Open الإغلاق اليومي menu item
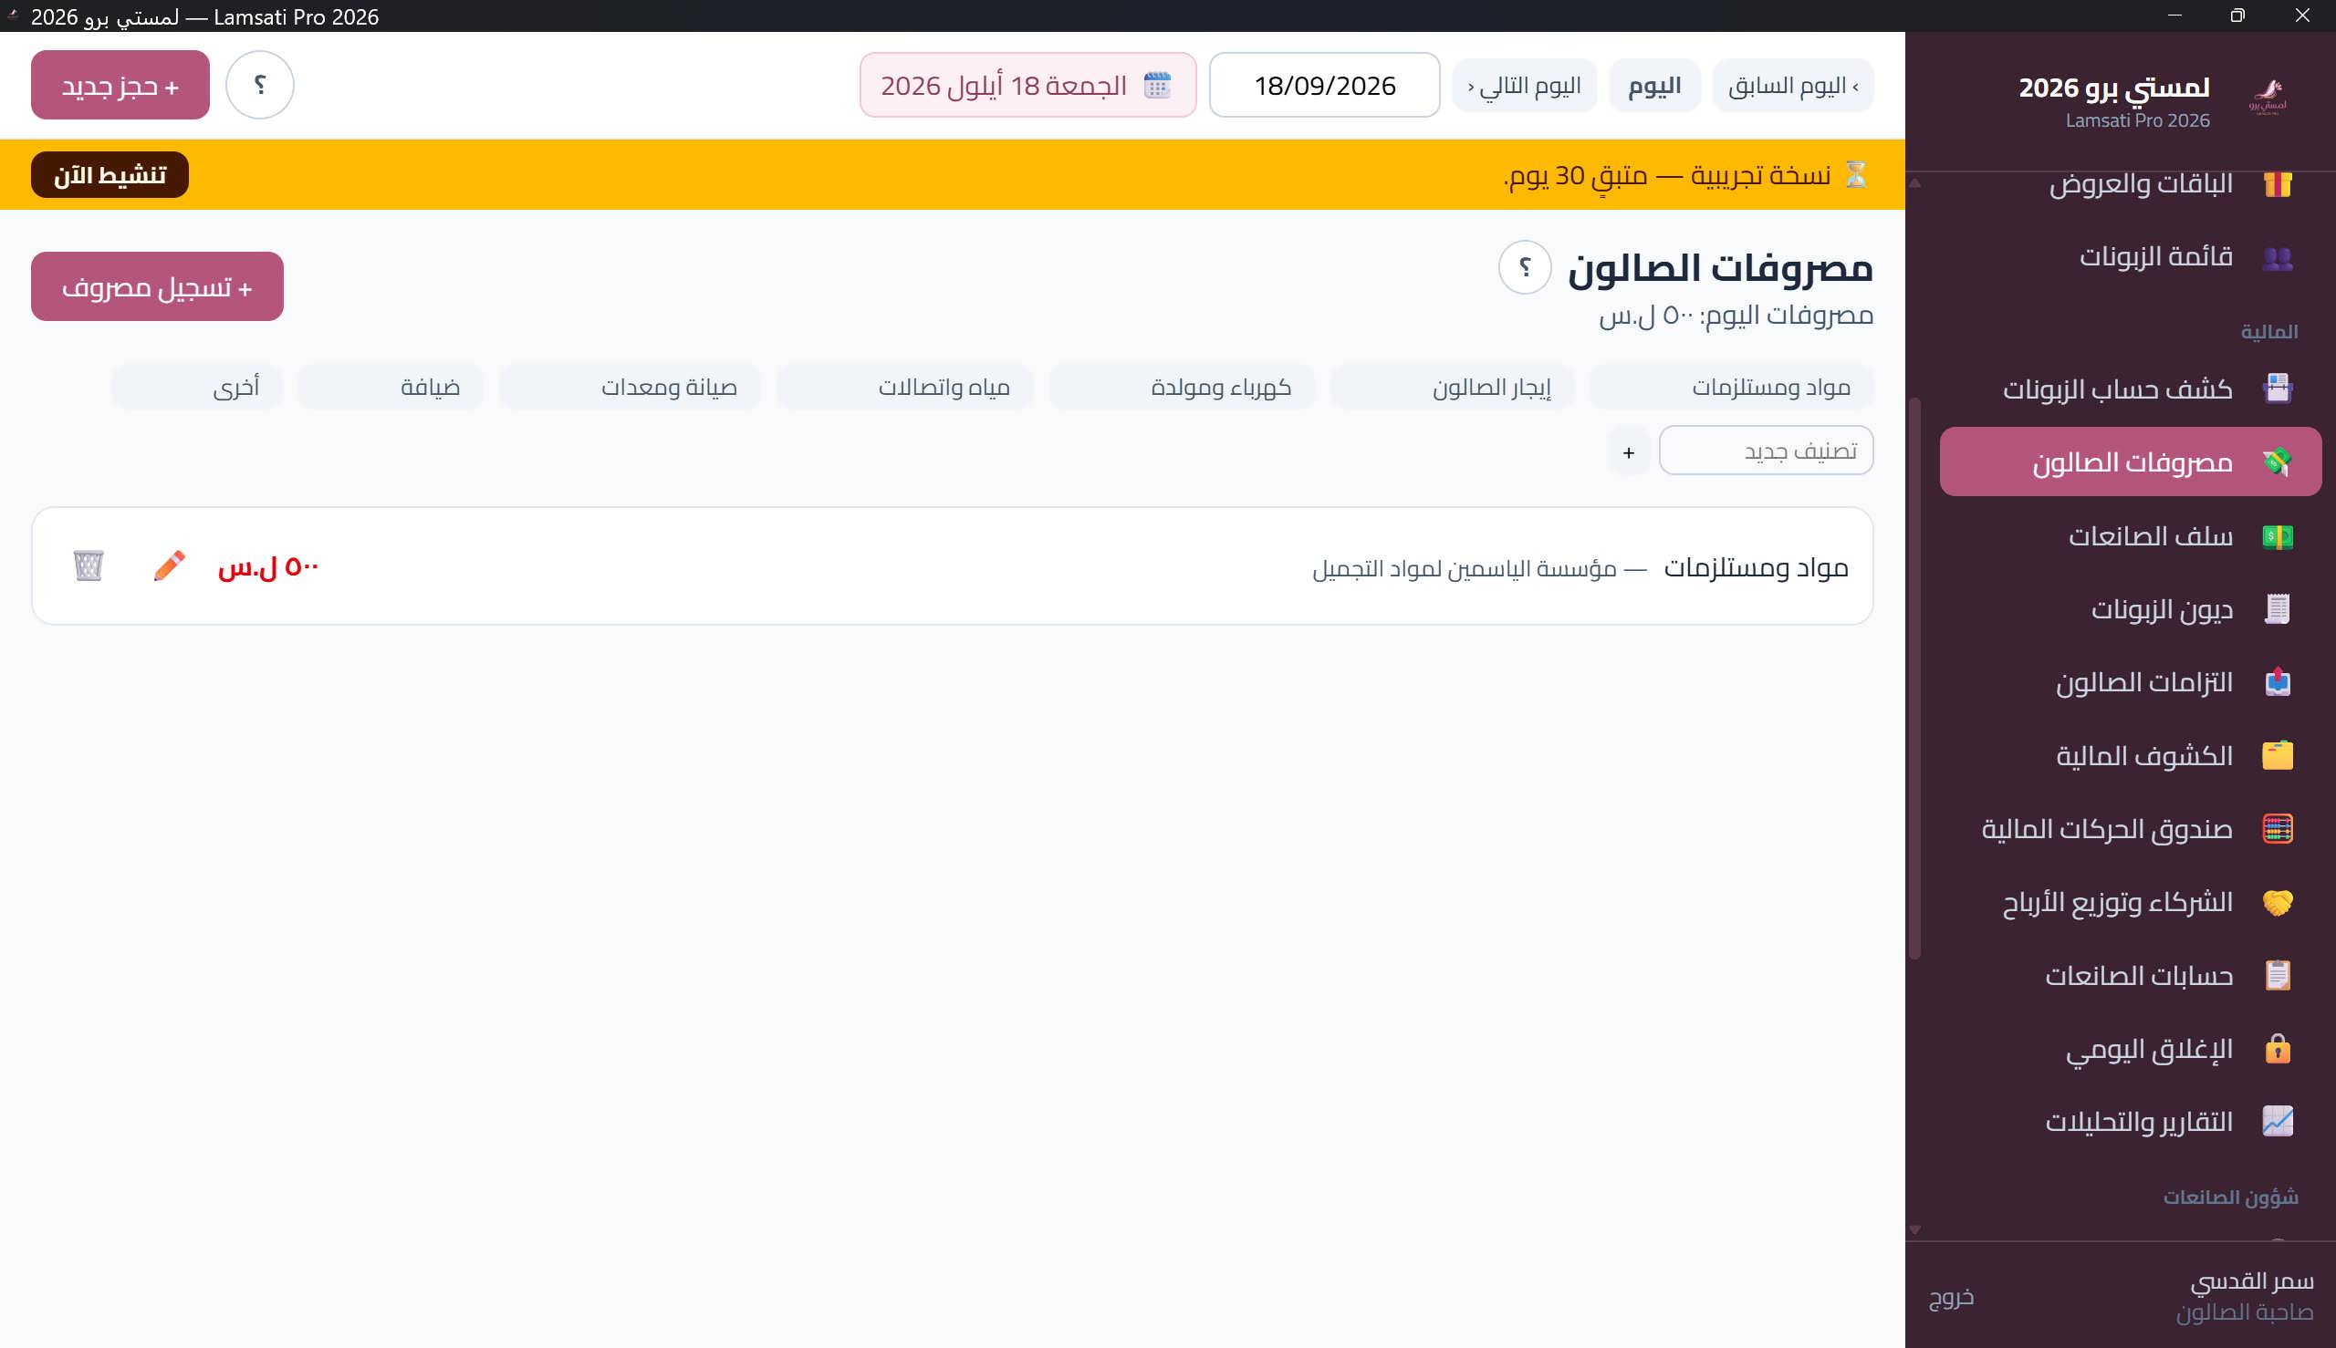 pyautogui.click(x=2131, y=1049)
